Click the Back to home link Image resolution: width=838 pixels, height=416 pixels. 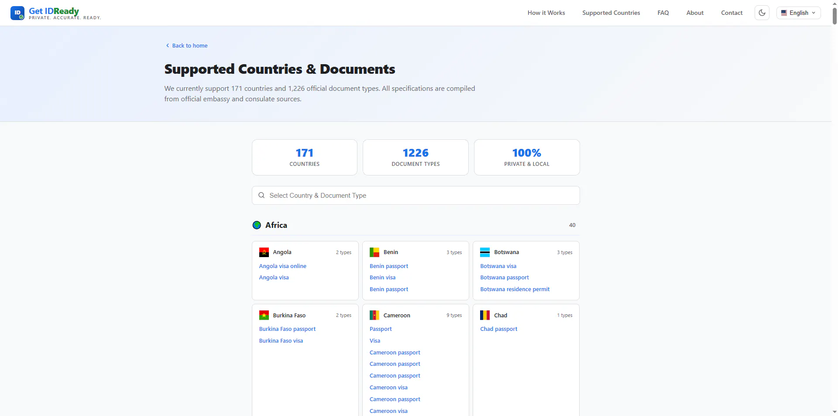tap(186, 45)
